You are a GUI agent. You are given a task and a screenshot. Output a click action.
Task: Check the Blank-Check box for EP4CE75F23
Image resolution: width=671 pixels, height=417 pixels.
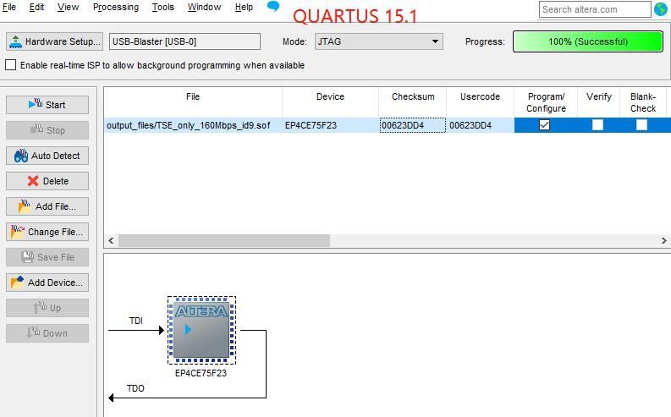pyautogui.click(x=642, y=125)
